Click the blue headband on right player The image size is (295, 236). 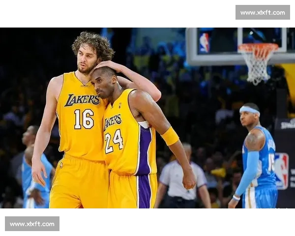tap(249, 110)
